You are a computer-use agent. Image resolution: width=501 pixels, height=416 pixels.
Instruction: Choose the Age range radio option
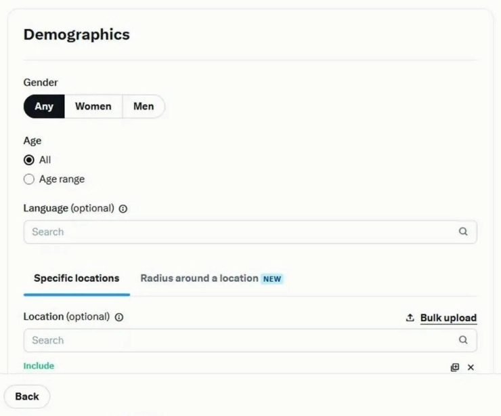tap(28, 179)
